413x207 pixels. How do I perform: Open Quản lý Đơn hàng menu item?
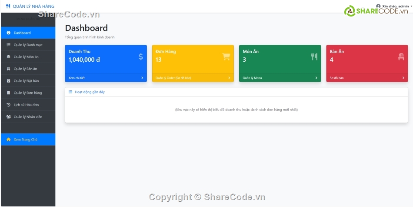pyautogui.click(x=28, y=93)
